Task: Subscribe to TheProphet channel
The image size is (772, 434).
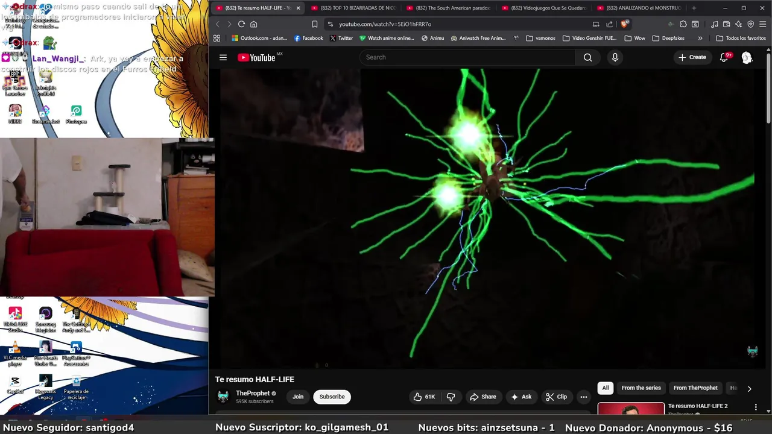Action: coord(332,397)
